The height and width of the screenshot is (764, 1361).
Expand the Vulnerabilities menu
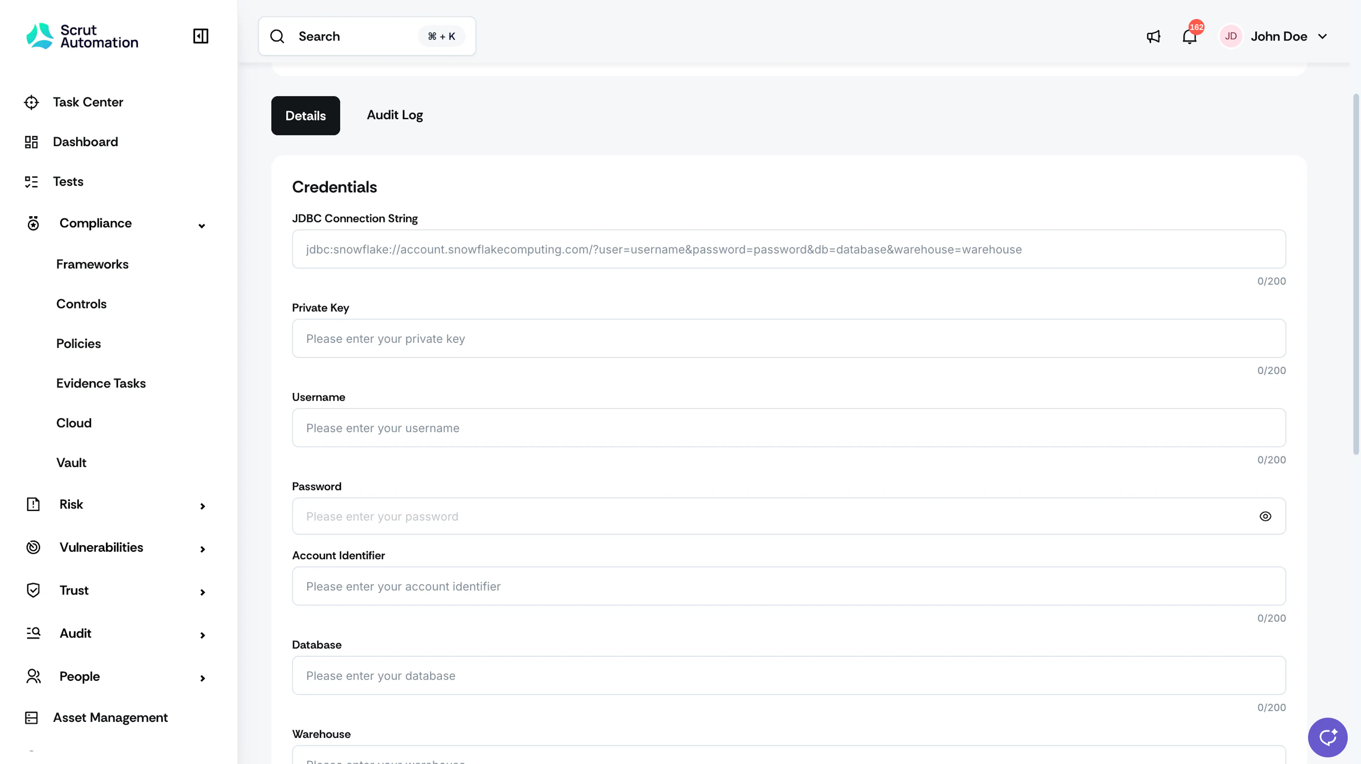click(x=202, y=549)
